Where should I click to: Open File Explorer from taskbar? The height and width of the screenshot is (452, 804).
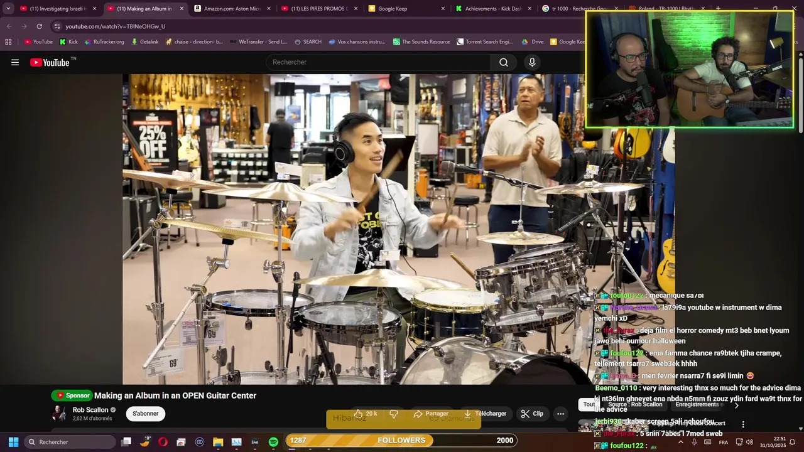pyautogui.click(x=218, y=442)
